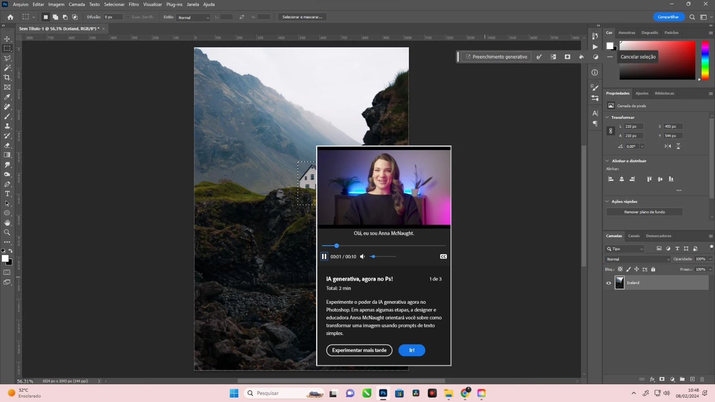Select the Frame tool
The image size is (715, 402).
click(x=7, y=88)
